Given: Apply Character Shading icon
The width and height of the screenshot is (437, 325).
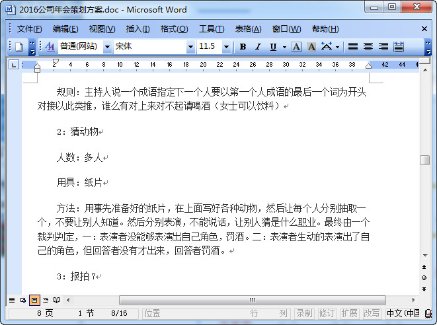Looking at the screenshot, I should (311, 47).
